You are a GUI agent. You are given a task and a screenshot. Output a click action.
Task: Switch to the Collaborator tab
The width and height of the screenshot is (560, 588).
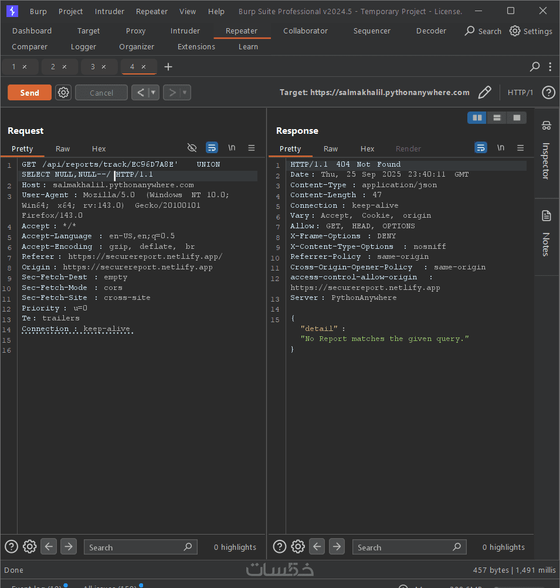306,31
